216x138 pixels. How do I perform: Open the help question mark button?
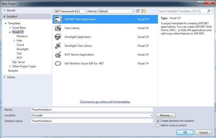pos(201,3)
